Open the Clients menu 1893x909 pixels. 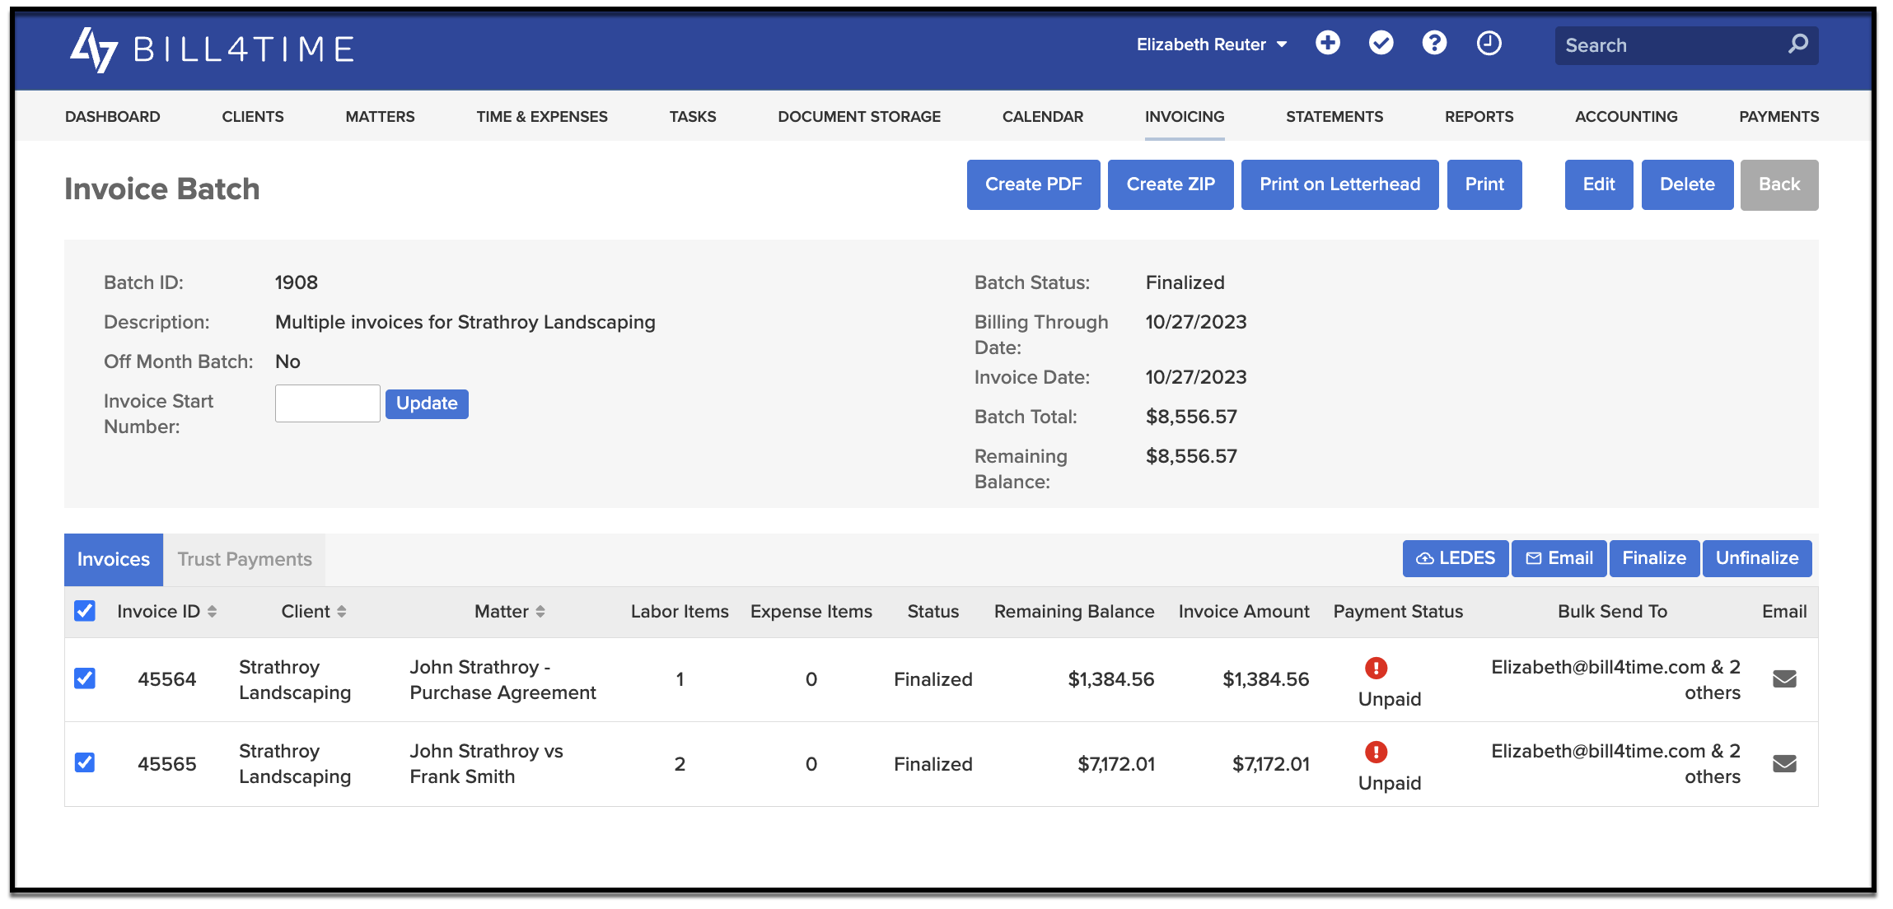(253, 117)
